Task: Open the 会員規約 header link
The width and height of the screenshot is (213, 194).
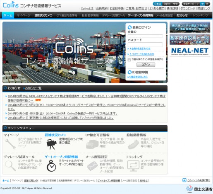Action: 102,9
